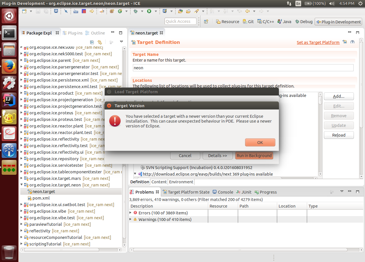365x262 pixels.
Task: Open a terminal using the monitor toolbar icon
Action: pyautogui.click(x=56, y=11)
